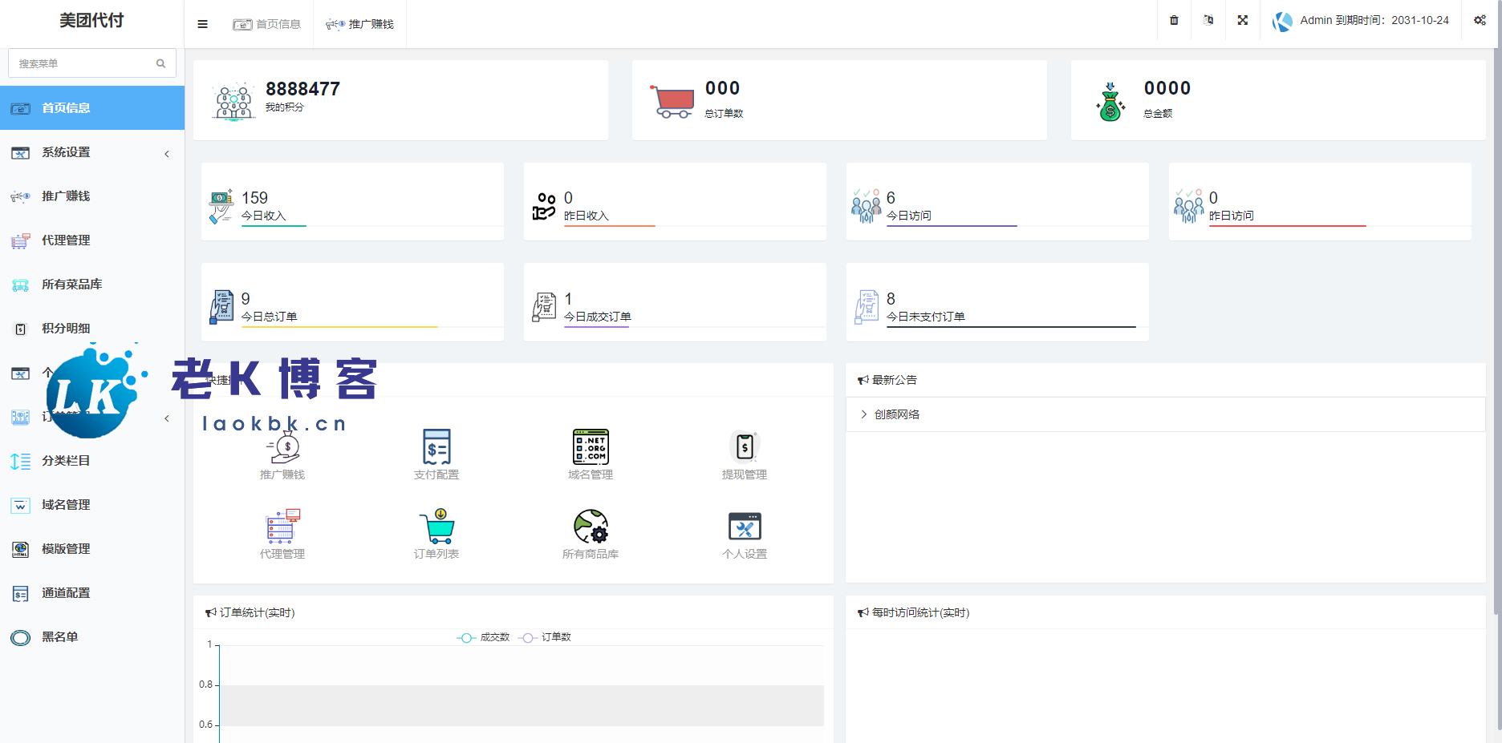The width and height of the screenshot is (1502, 743).
Task: Toggle 订单数 series in chart legend
Action: pos(546,637)
